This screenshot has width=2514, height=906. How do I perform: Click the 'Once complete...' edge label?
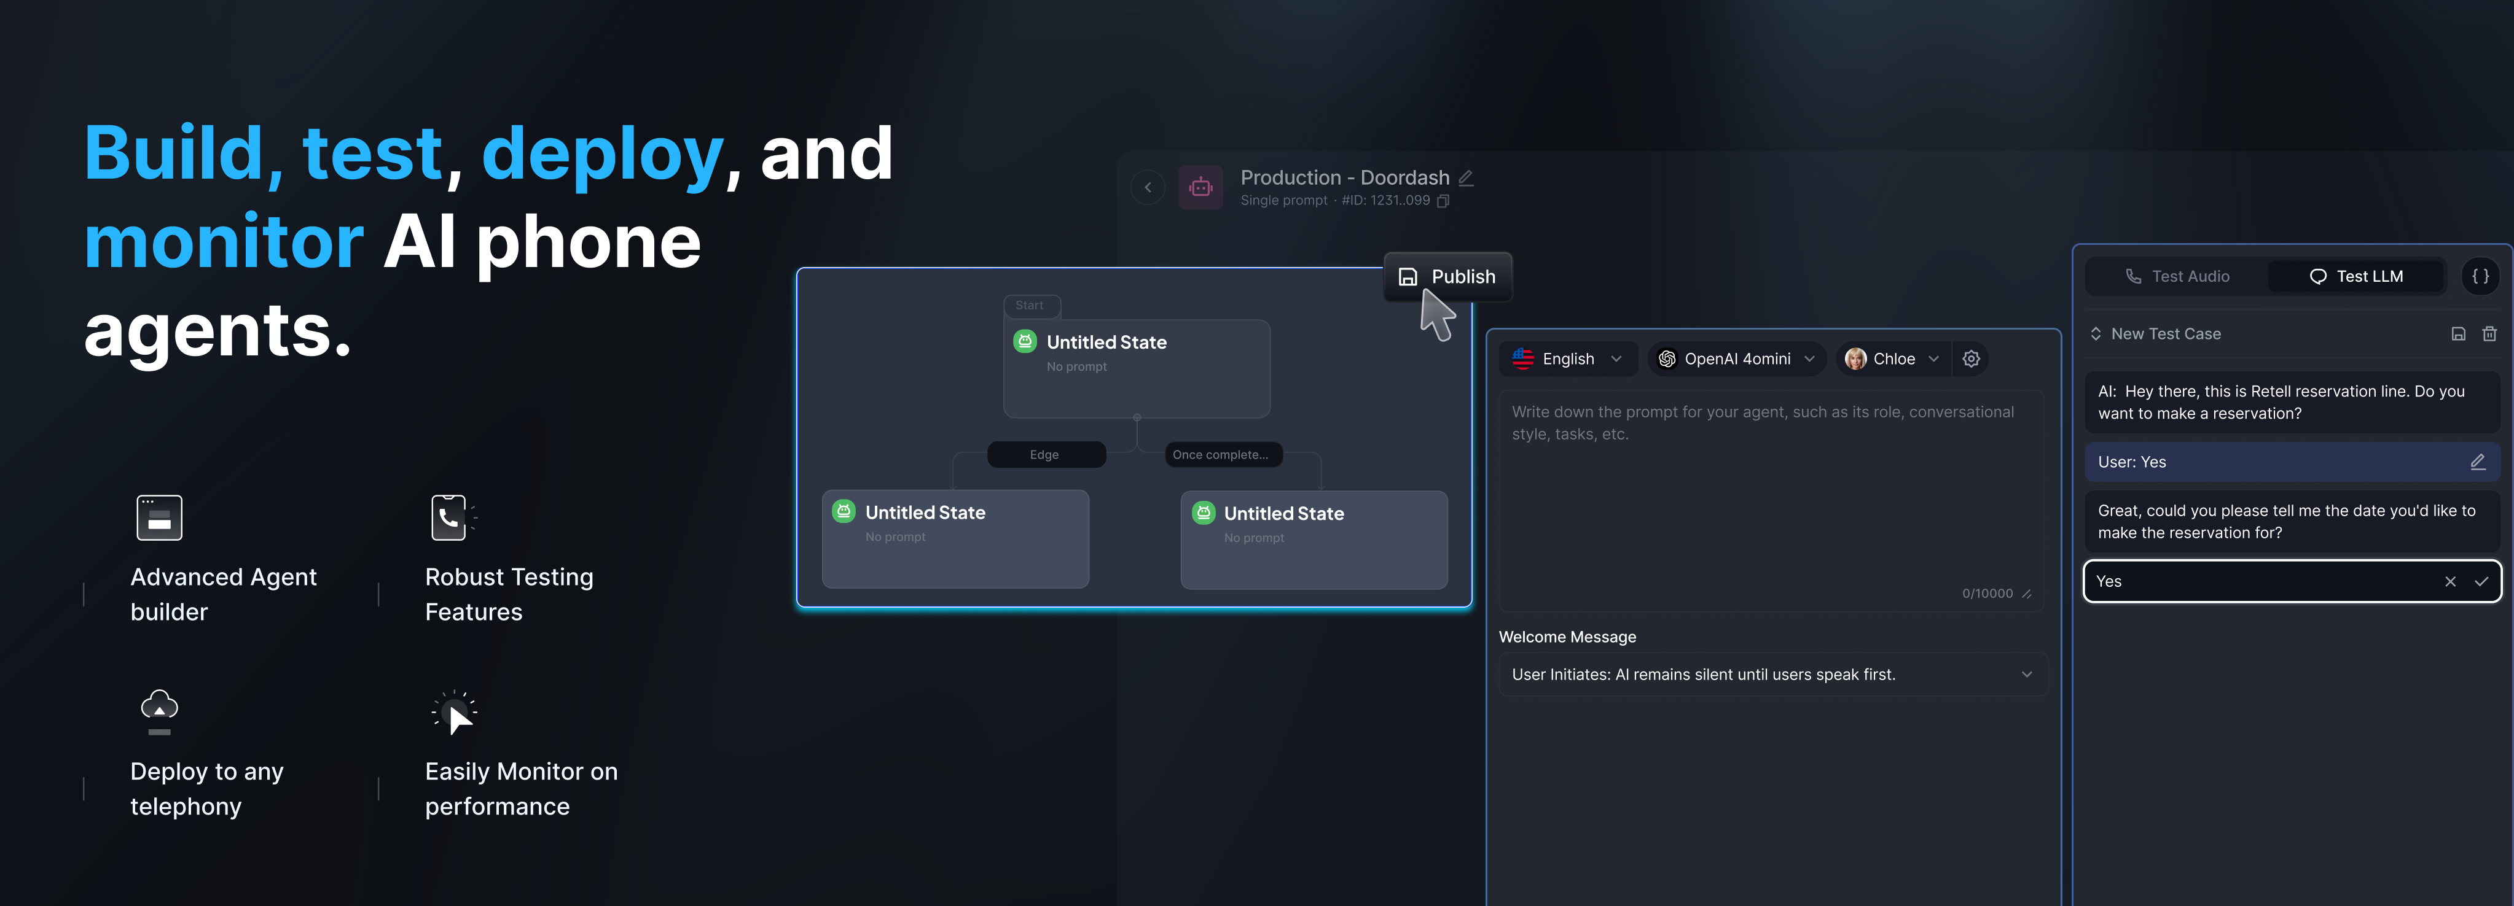tap(1223, 454)
